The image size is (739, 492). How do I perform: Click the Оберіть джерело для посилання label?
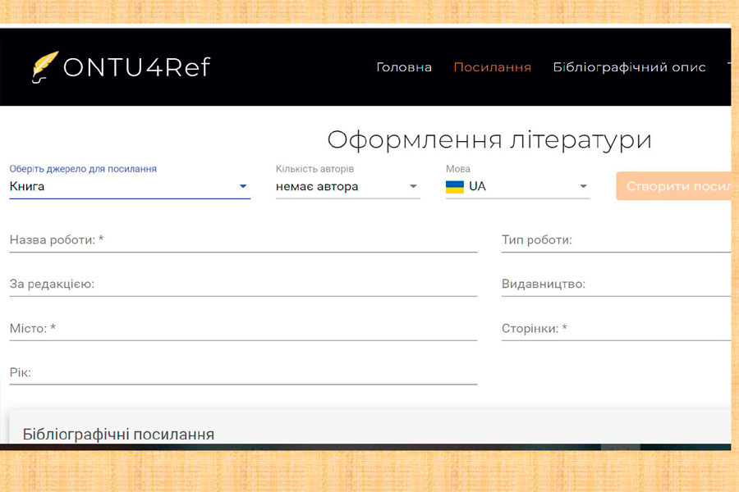(x=83, y=169)
